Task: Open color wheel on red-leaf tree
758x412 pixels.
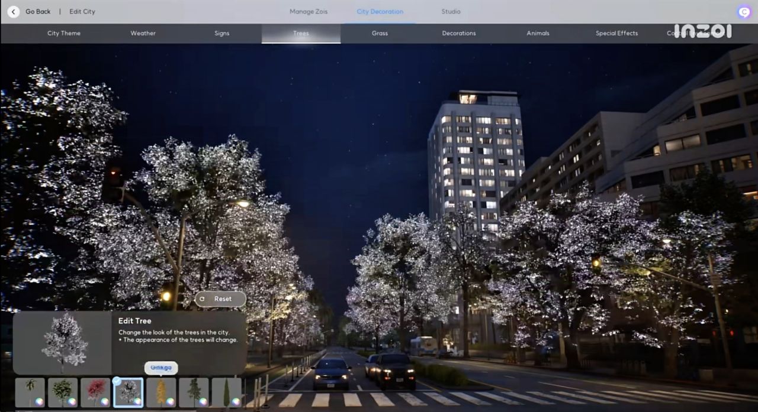Action: (105, 401)
